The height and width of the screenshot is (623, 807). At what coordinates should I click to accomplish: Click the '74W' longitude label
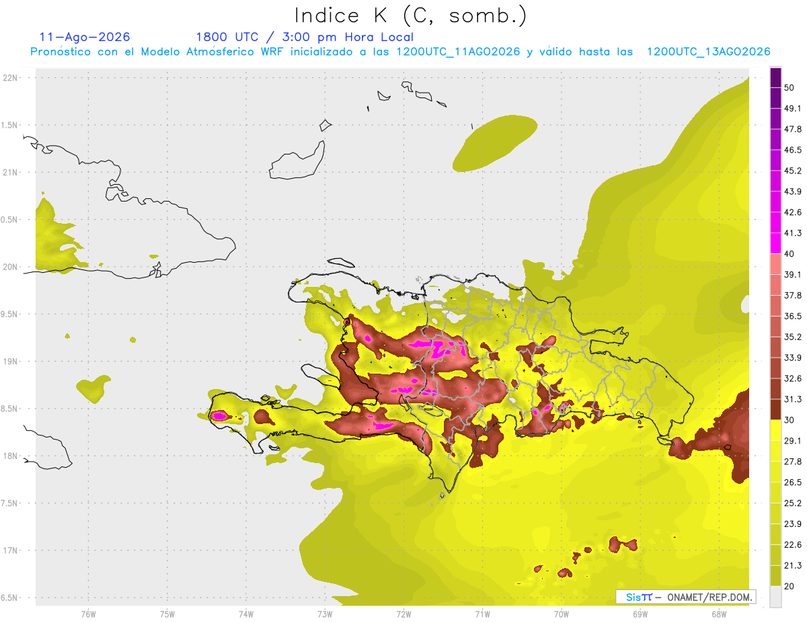(245, 614)
